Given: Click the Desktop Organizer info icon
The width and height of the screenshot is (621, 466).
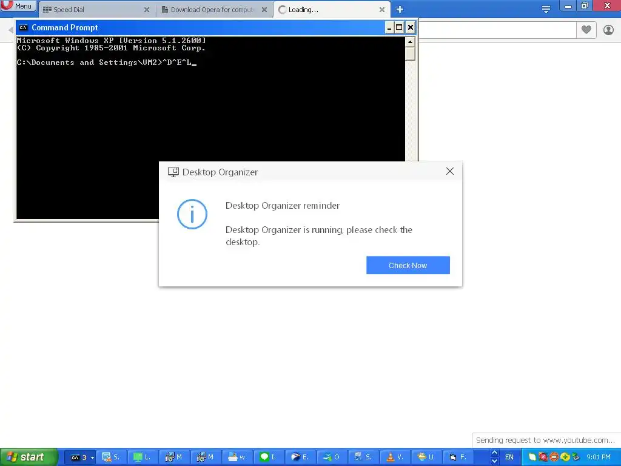Looking at the screenshot, I should tap(192, 214).
